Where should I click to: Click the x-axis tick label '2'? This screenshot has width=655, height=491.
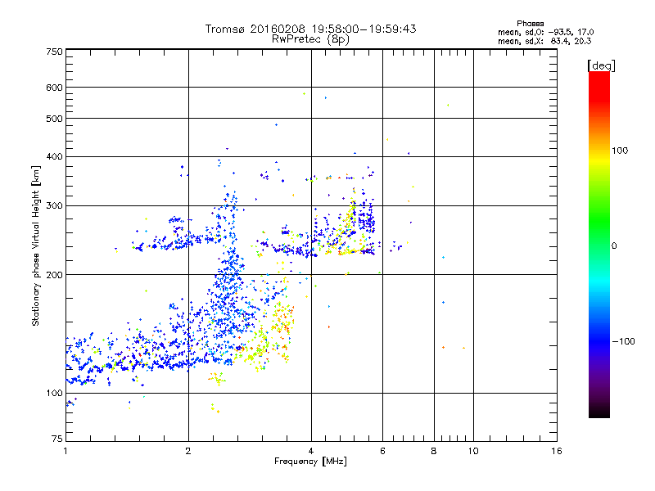click(188, 451)
